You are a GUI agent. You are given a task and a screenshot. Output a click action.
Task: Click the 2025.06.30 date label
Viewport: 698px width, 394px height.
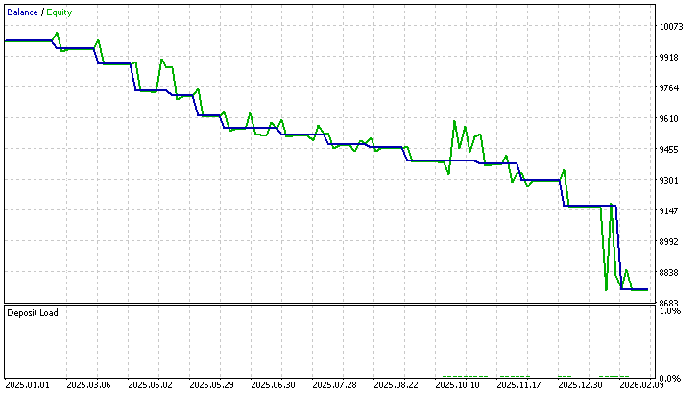click(273, 384)
